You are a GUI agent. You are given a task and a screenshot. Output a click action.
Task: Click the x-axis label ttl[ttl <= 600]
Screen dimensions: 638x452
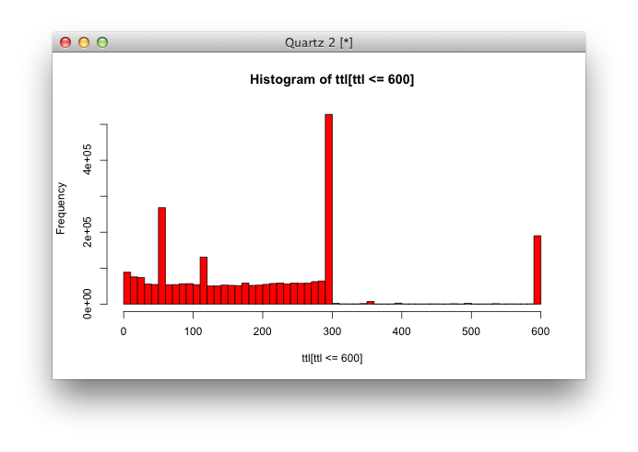[x=332, y=357]
